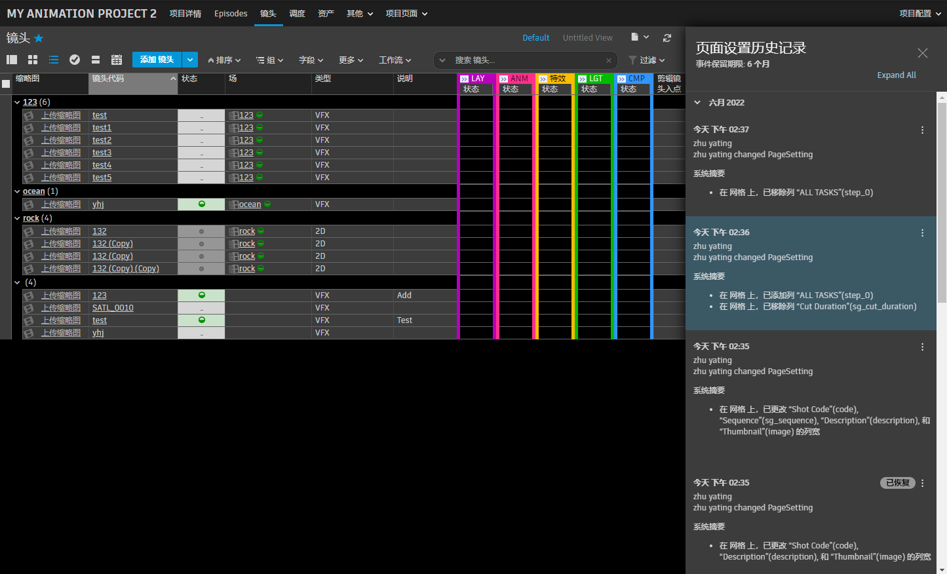
Task: Collapse the rock sequence group
Action: [16, 218]
